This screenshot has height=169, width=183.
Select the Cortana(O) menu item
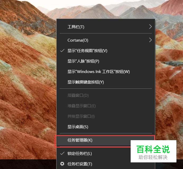pyautogui.click(x=106, y=40)
